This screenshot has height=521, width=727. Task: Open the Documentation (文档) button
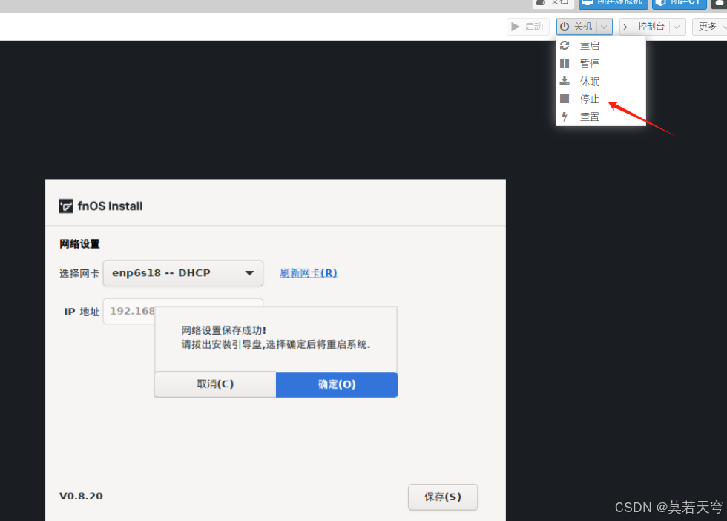tap(553, 3)
